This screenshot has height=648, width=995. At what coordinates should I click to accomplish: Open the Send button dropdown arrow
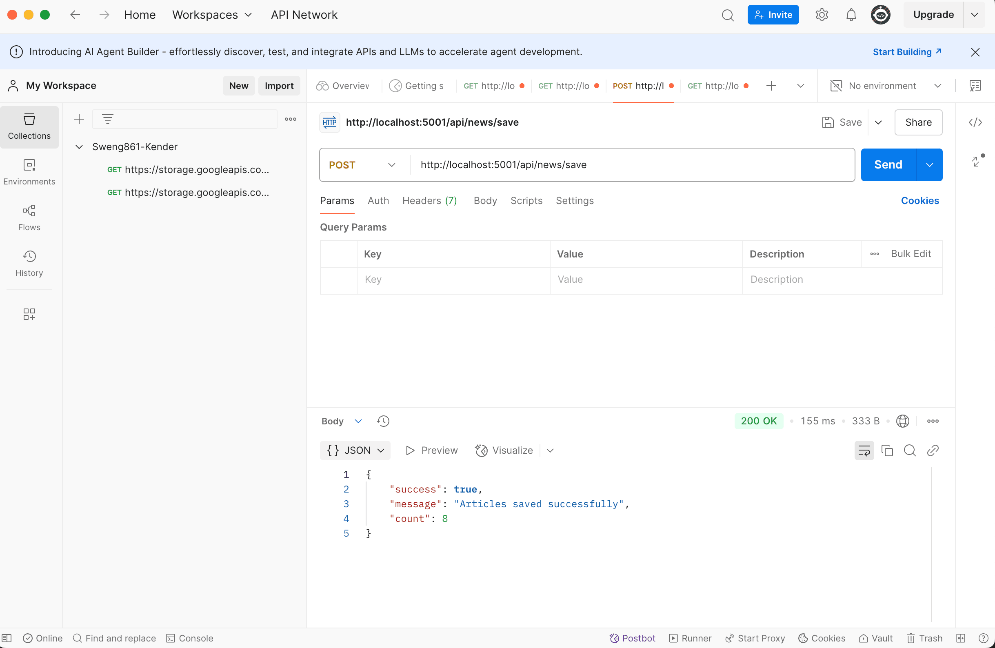click(930, 165)
